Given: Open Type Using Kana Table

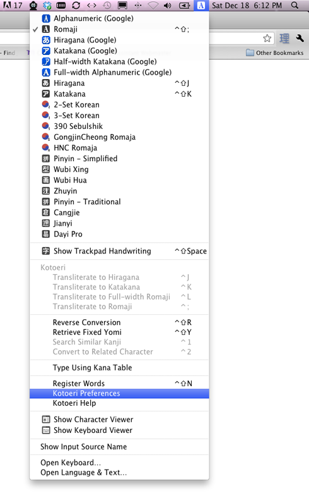Looking at the screenshot, I should tap(119, 368).
